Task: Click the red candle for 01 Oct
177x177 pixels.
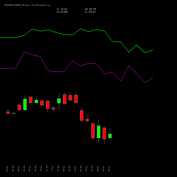Action: coord(104,133)
